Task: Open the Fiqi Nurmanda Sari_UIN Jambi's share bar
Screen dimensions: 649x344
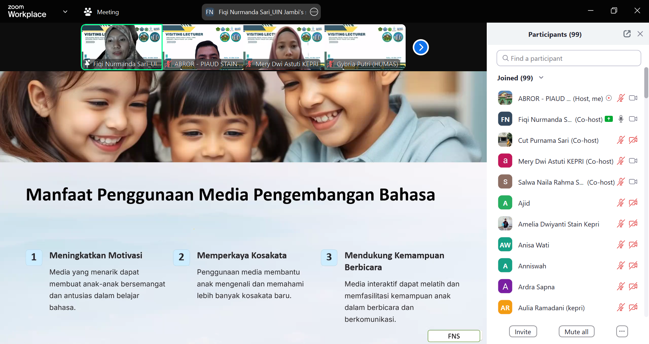Action: 261,12
